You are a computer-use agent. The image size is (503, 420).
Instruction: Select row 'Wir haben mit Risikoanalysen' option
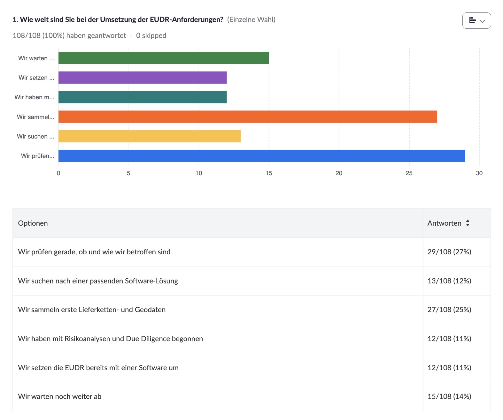click(x=111, y=339)
